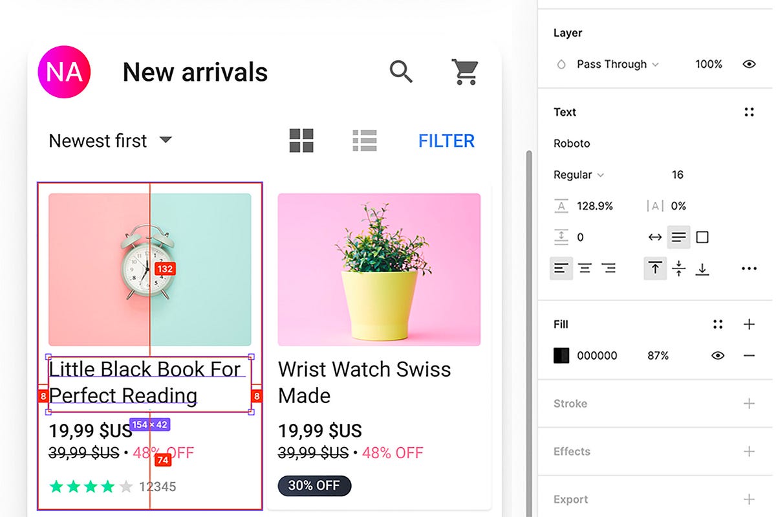Hide the black fill with its eye icon

point(717,355)
